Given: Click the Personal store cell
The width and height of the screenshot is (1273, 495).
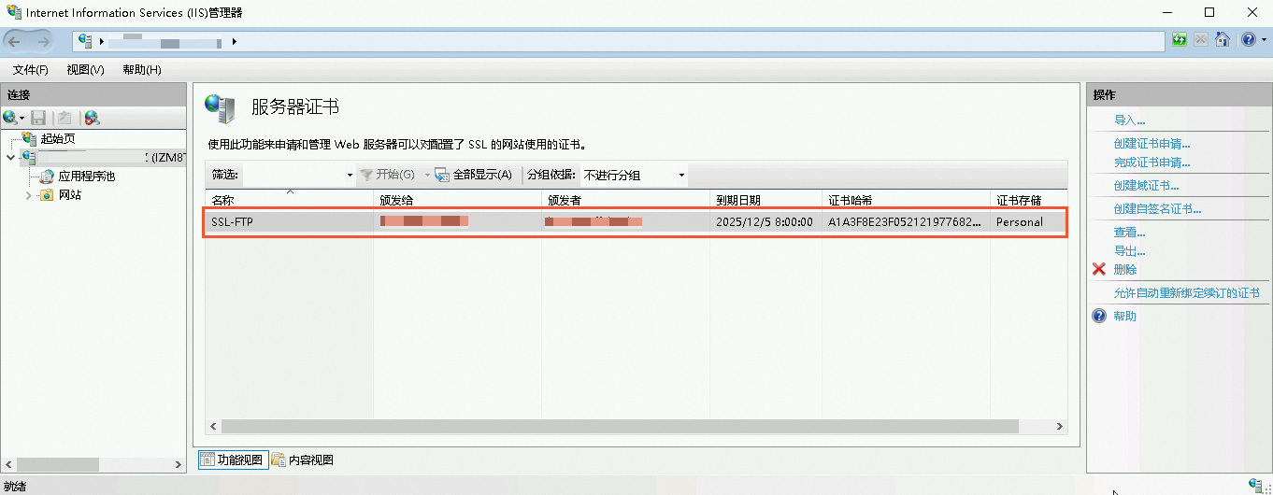Looking at the screenshot, I should click(1020, 222).
